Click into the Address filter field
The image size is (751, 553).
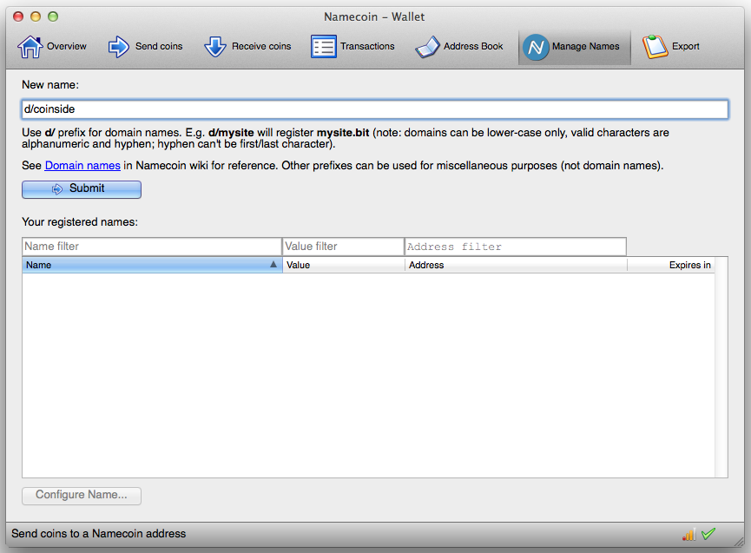[516, 247]
